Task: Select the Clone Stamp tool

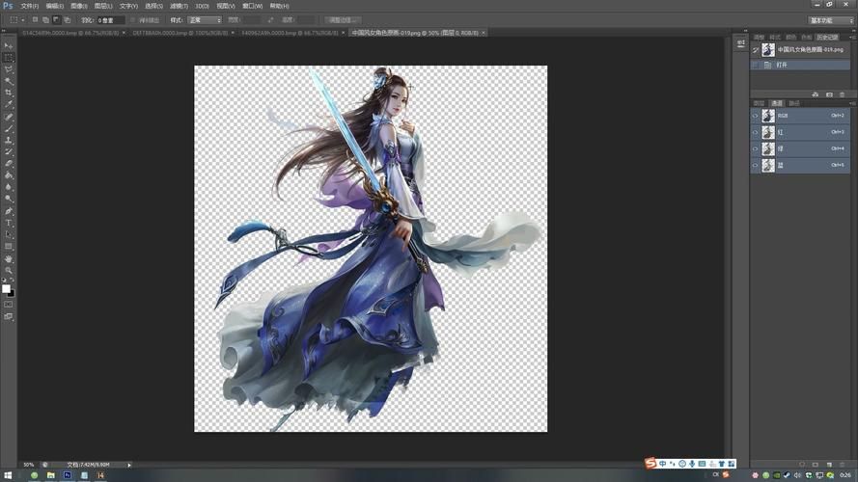Action: (9, 141)
